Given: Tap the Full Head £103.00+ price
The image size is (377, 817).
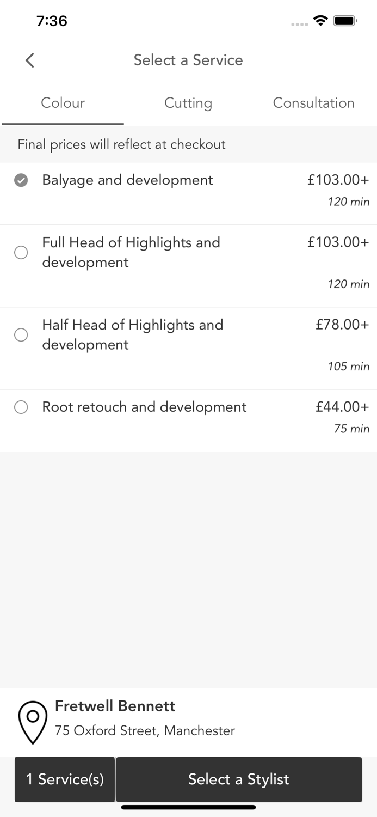Looking at the screenshot, I should (x=338, y=242).
